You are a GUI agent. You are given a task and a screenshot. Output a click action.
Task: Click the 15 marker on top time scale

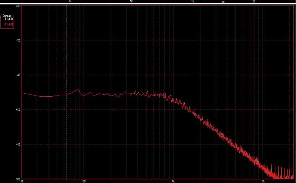pos(192,1)
